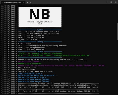Click the 'System' section header
118x95 pixels.
pos(40,30)
